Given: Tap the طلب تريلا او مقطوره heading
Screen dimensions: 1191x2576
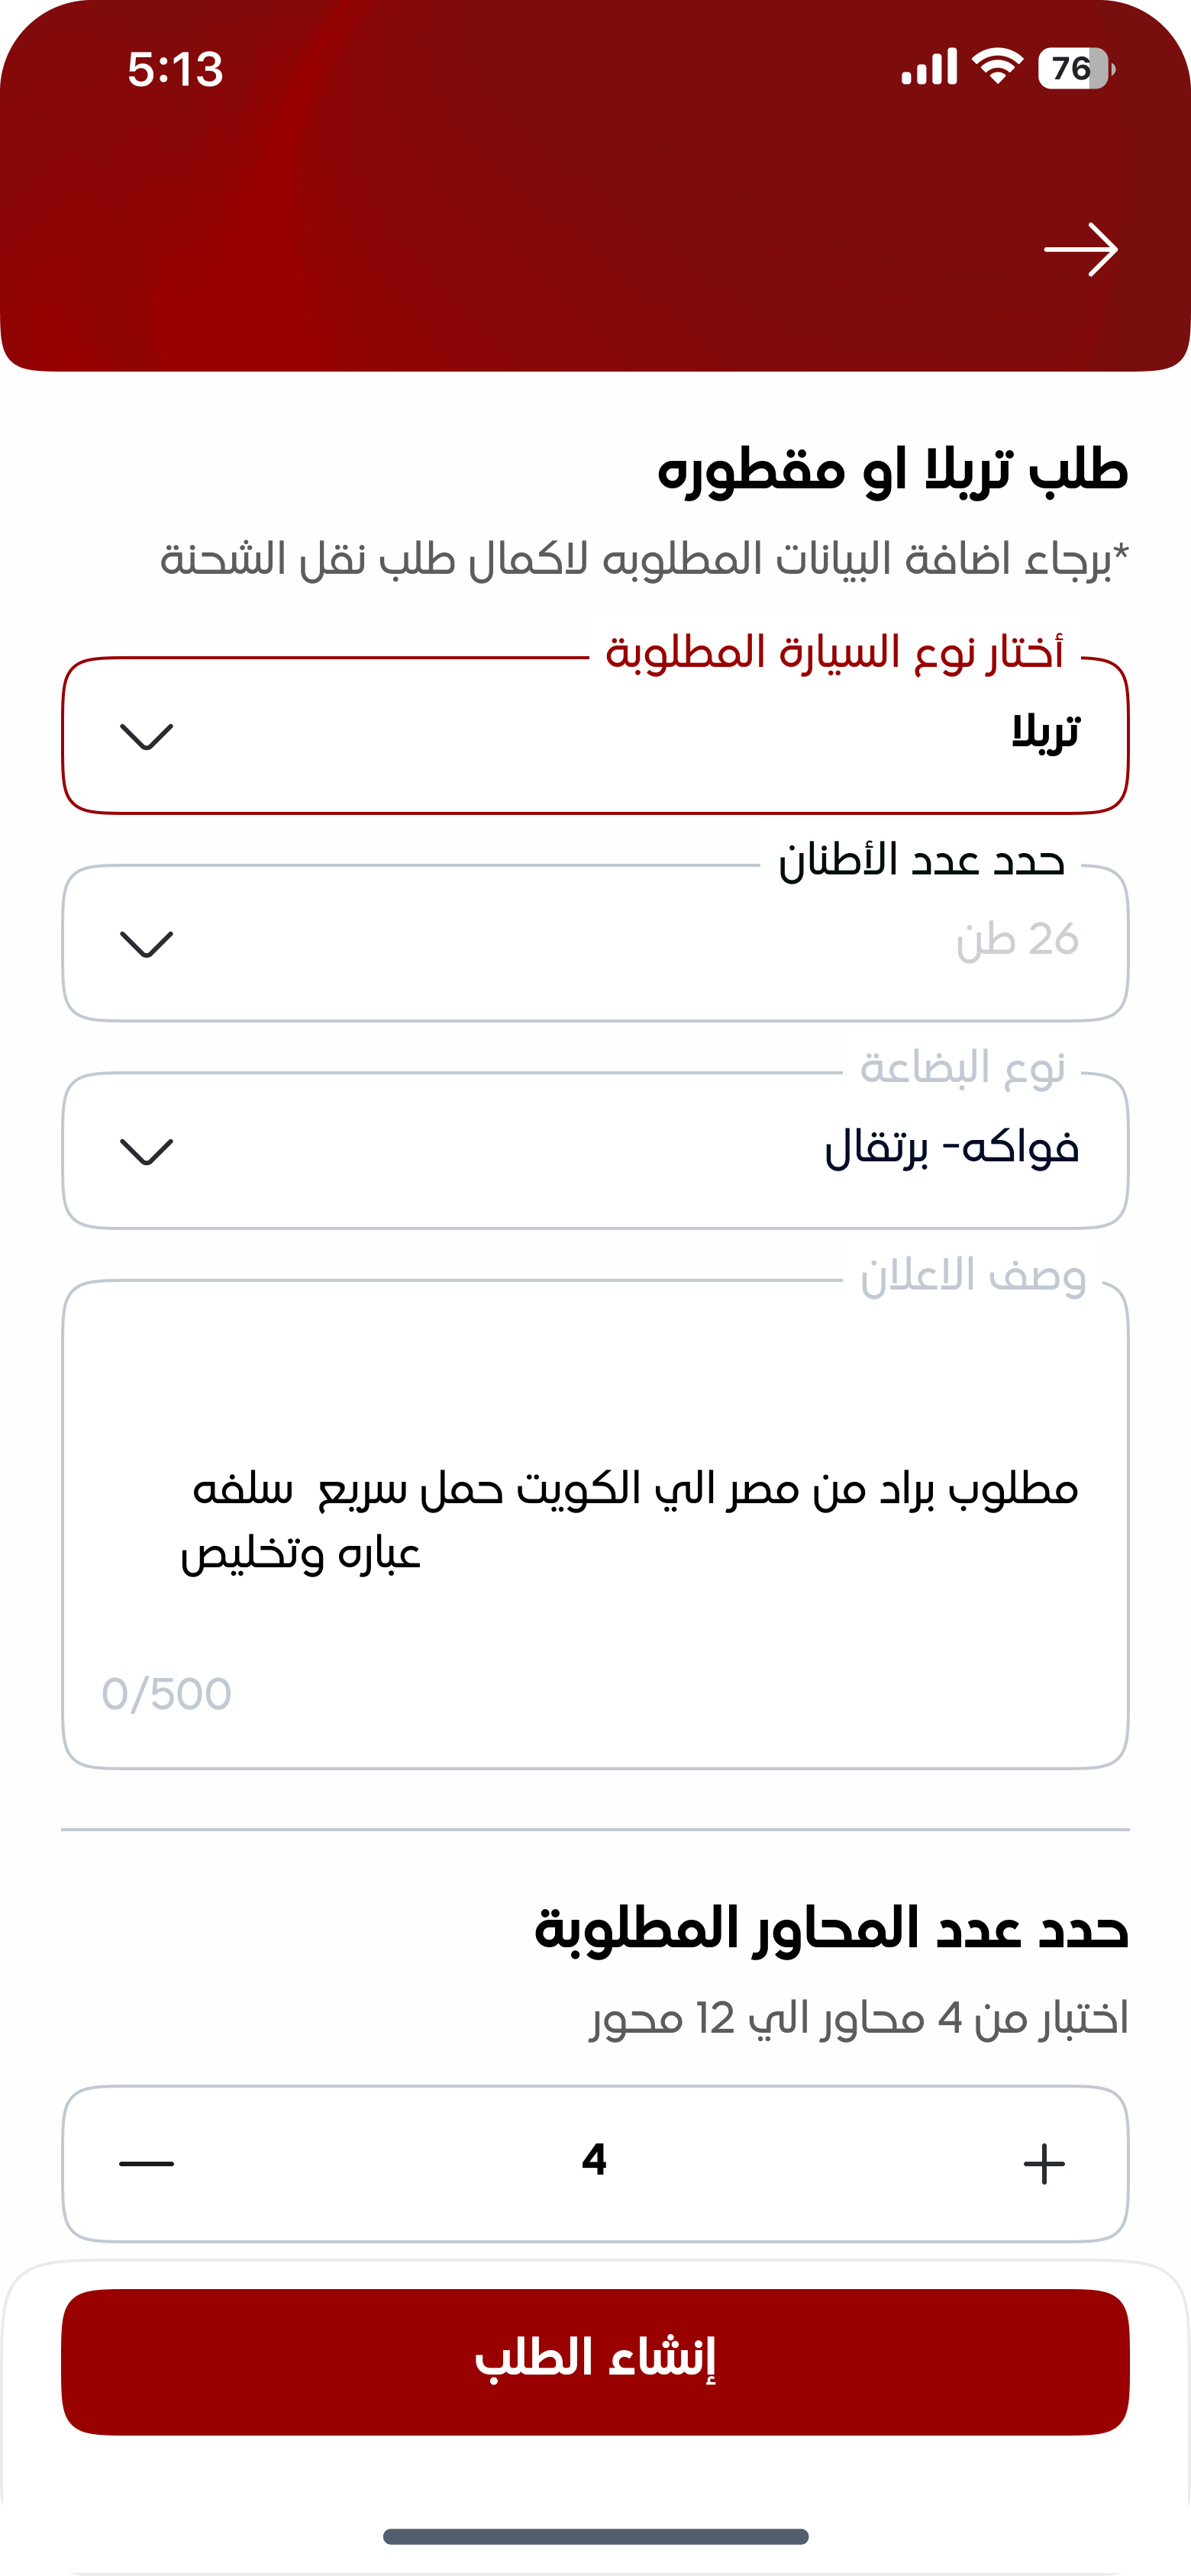Looking at the screenshot, I should (x=892, y=470).
